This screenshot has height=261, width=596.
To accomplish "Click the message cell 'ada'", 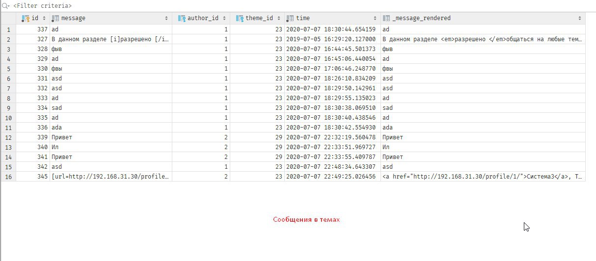I will [x=111, y=128].
